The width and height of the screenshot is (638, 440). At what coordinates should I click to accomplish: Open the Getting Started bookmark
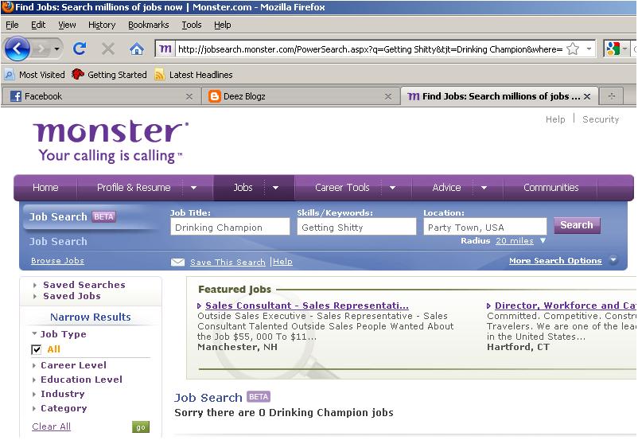point(109,75)
